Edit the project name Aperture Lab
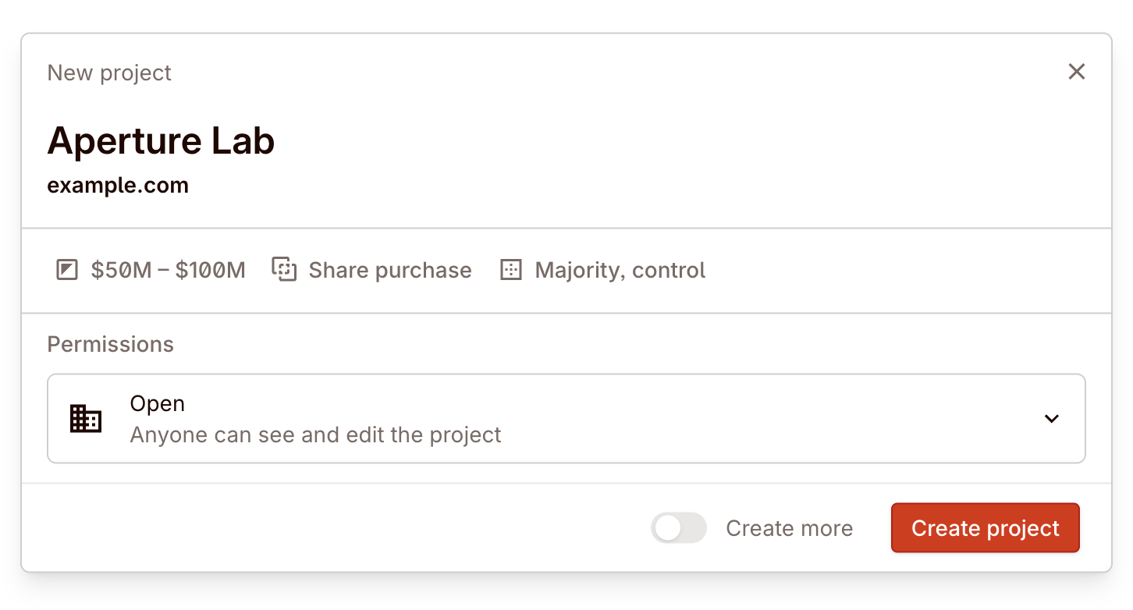Screen dimensions: 1133x610 tap(161, 141)
